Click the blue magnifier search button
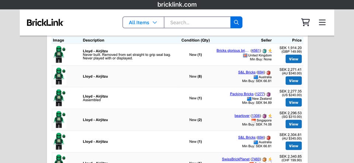 click(x=236, y=22)
